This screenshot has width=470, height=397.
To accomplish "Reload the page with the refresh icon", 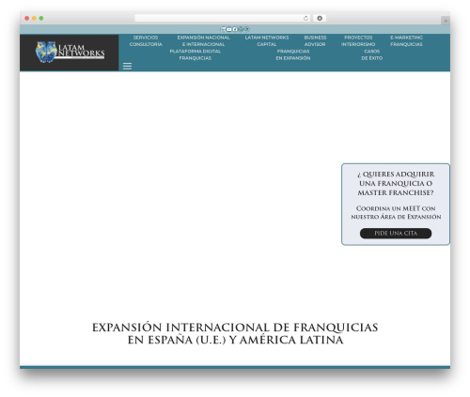I will pos(305,19).
